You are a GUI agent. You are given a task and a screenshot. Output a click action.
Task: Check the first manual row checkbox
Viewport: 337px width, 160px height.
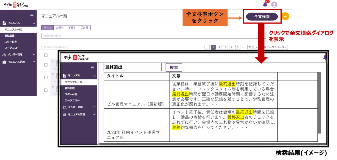46,65
